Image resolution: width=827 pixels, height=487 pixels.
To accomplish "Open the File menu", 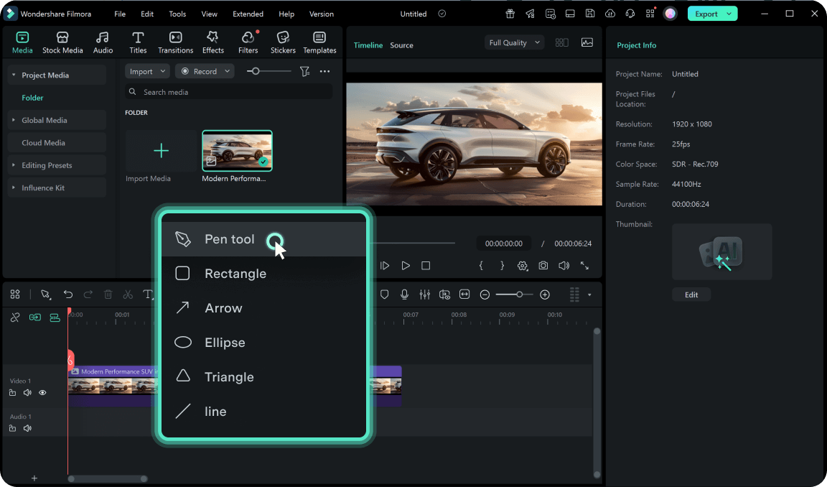I will point(120,14).
